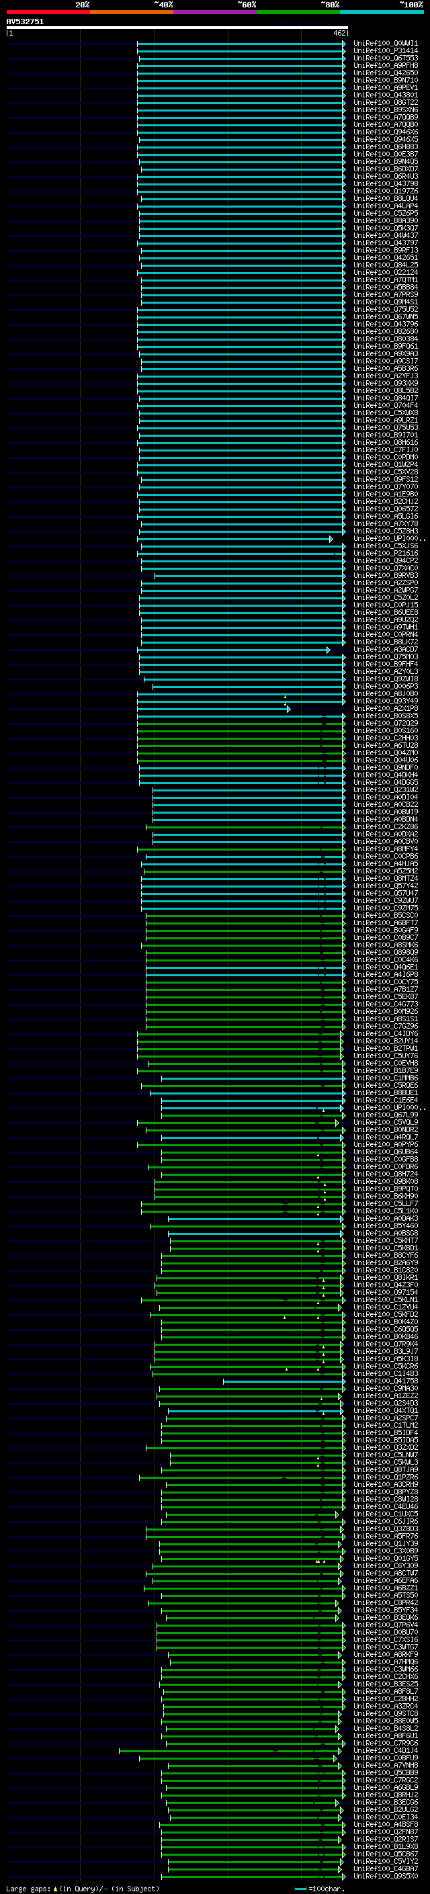The width and height of the screenshot is (430, 1894).
Task: Click the purple ~60% identity color segment
Action: click(x=216, y=12)
